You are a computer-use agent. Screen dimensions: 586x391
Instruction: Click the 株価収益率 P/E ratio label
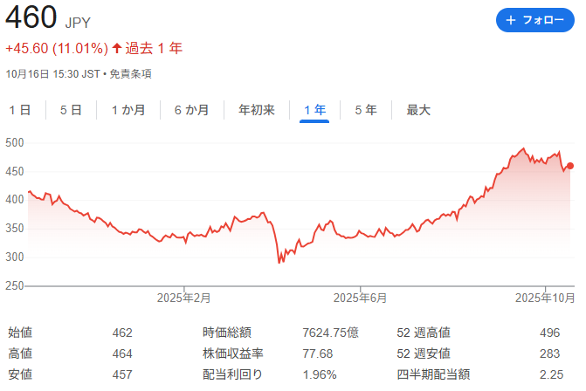(232, 353)
